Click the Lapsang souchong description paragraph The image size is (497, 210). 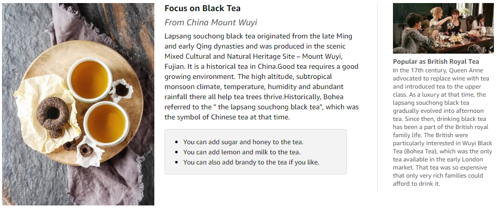pos(261,77)
